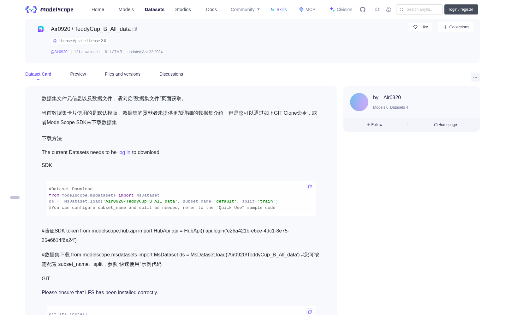Open the Datasets navigation item
Viewport: 505px width, 315px height.
tap(155, 9)
